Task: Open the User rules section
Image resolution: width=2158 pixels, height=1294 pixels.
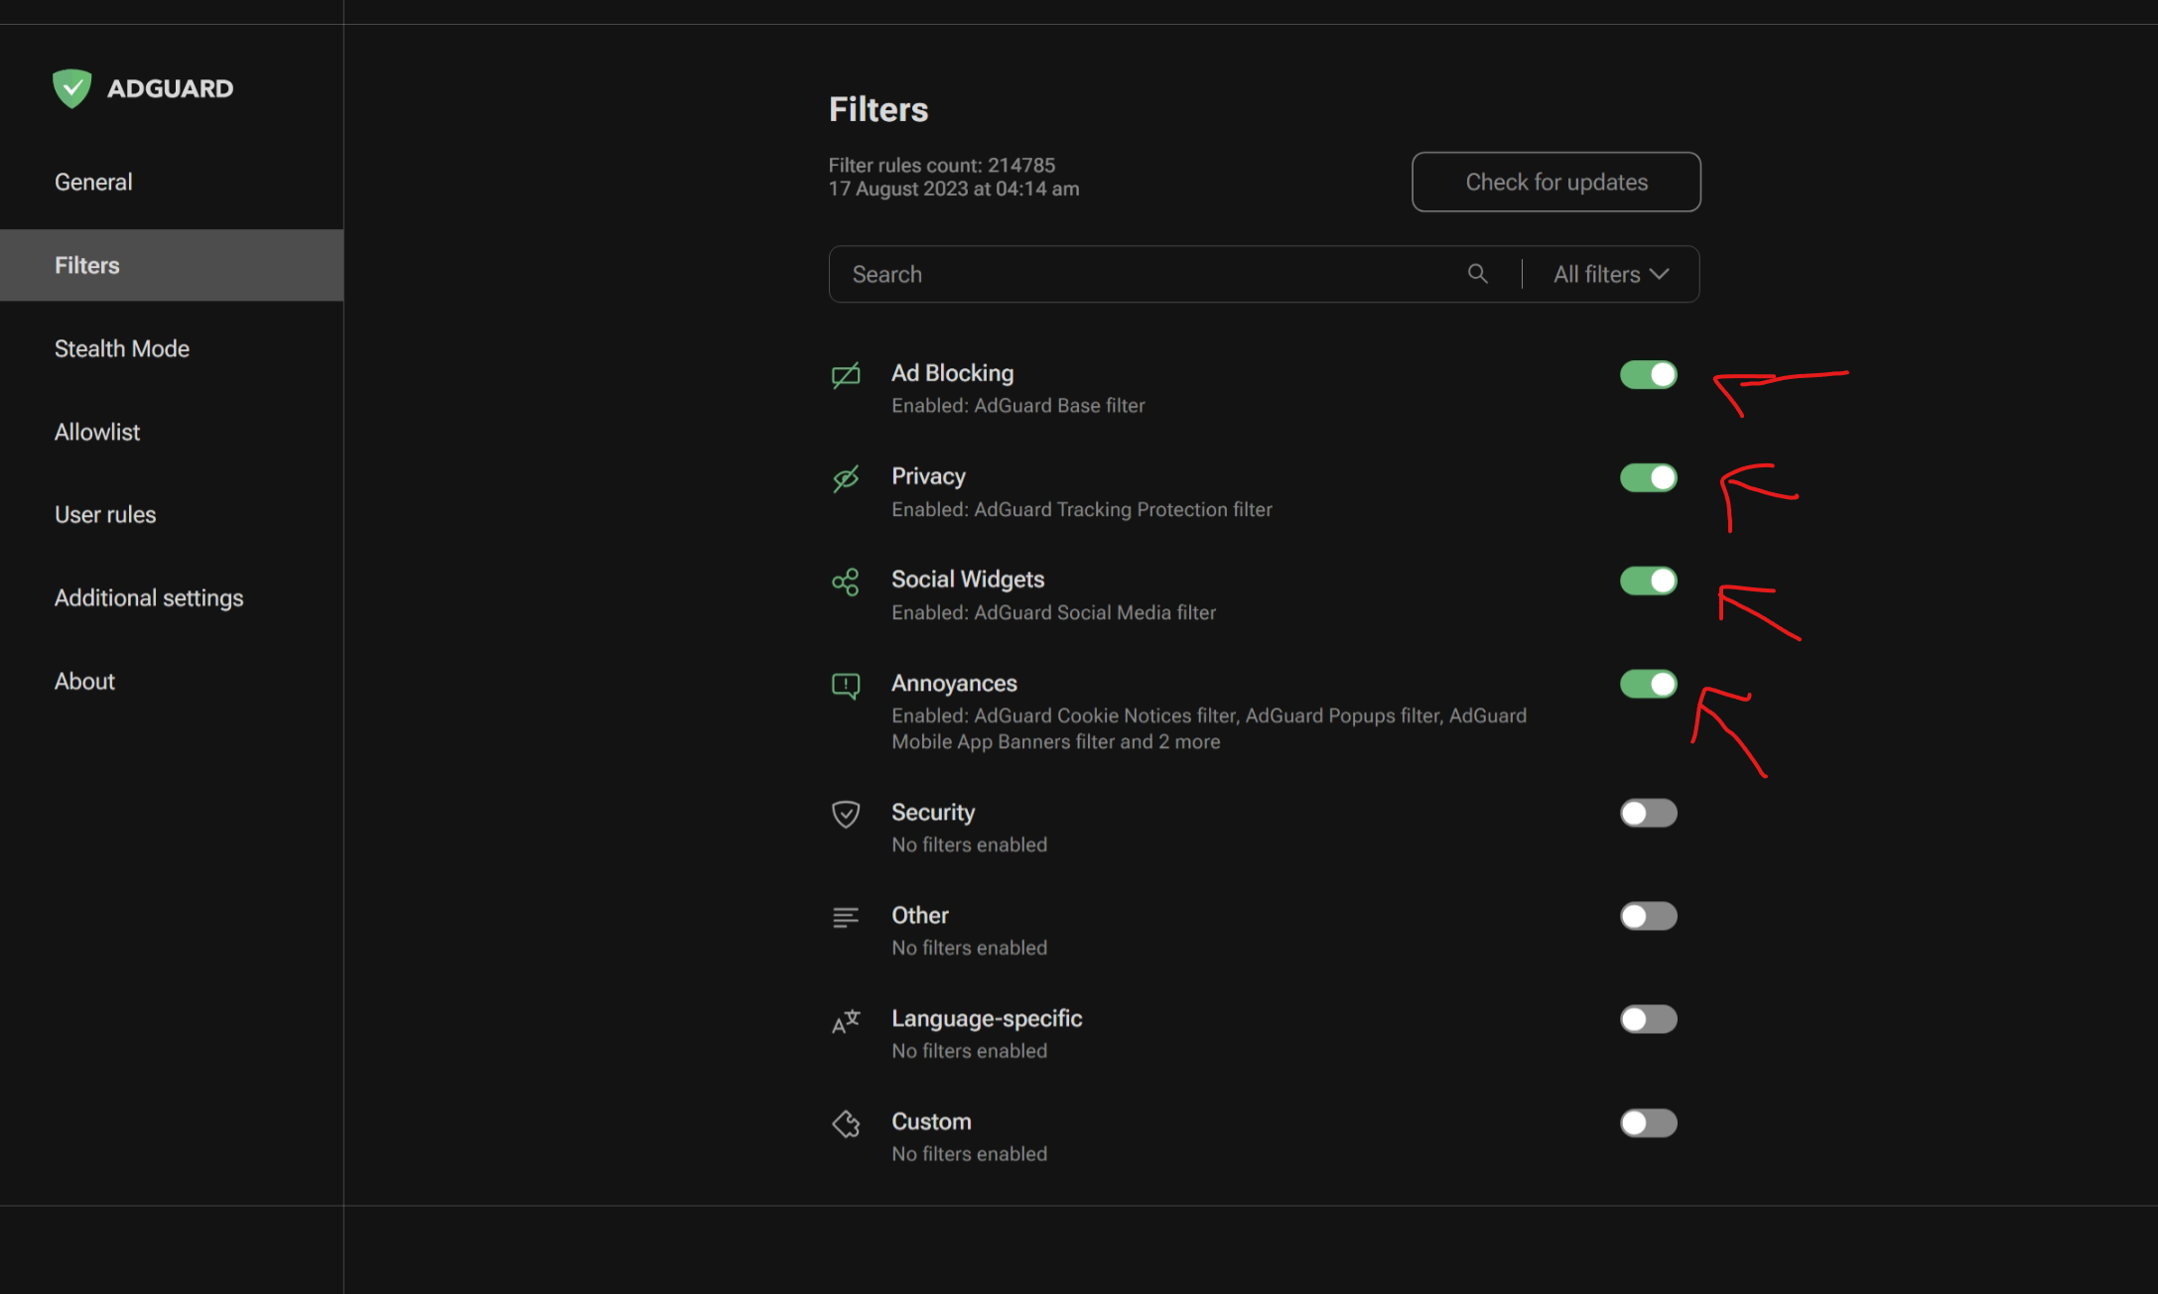Action: tap(105, 514)
